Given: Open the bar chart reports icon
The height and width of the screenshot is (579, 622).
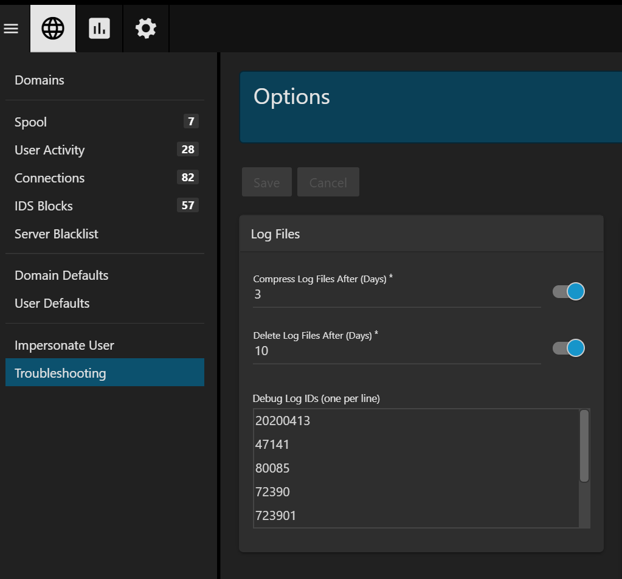Looking at the screenshot, I should (99, 29).
